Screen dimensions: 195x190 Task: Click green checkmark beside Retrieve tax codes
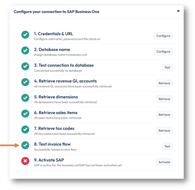[25, 129]
